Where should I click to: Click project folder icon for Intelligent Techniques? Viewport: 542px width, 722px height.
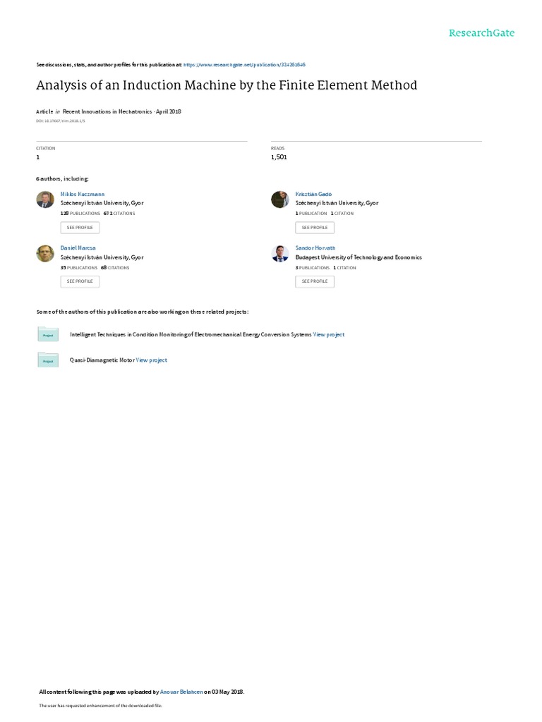coord(48,334)
